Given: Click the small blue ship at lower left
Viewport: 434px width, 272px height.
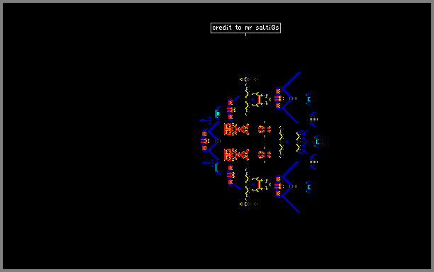Looking at the screenshot, I should (208, 163).
